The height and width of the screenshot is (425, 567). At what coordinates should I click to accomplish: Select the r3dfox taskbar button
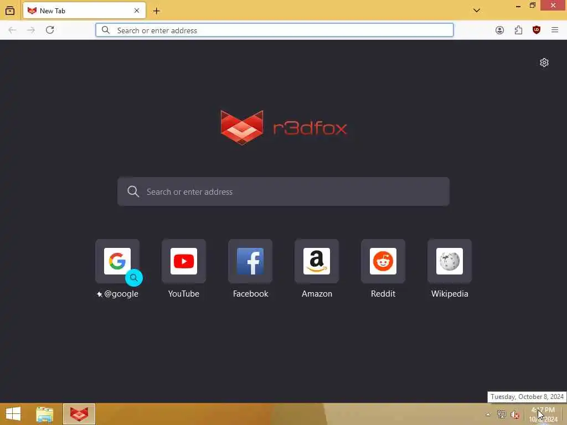[79, 414]
